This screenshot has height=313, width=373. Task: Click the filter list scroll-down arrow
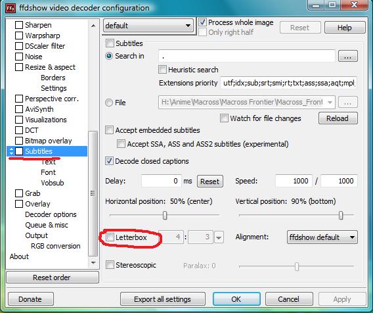pos(93,262)
